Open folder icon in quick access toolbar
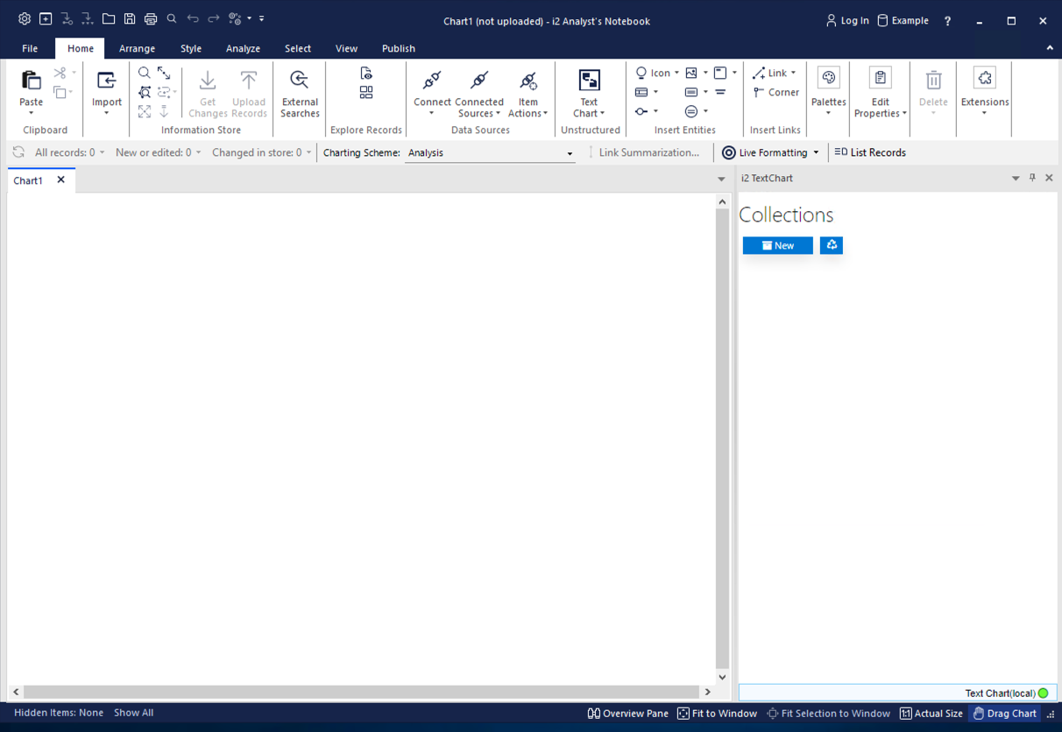Image resolution: width=1062 pixels, height=732 pixels. [x=109, y=18]
